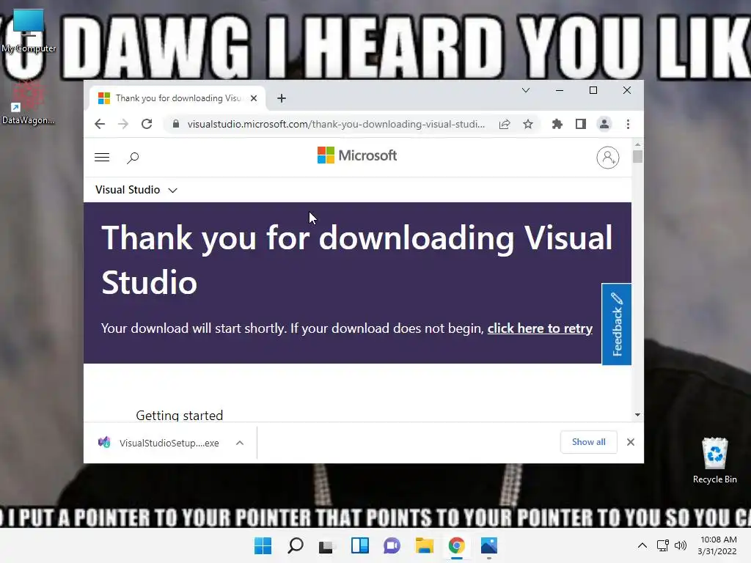Open the Recycle Bin icon

click(x=714, y=460)
